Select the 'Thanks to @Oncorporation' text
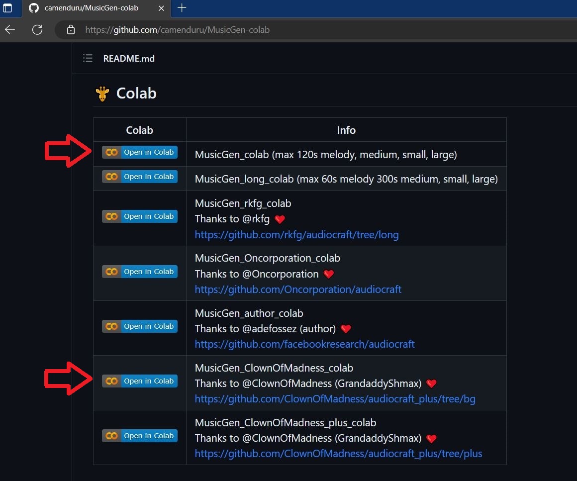This screenshot has width=577, height=481. [x=257, y=274]
